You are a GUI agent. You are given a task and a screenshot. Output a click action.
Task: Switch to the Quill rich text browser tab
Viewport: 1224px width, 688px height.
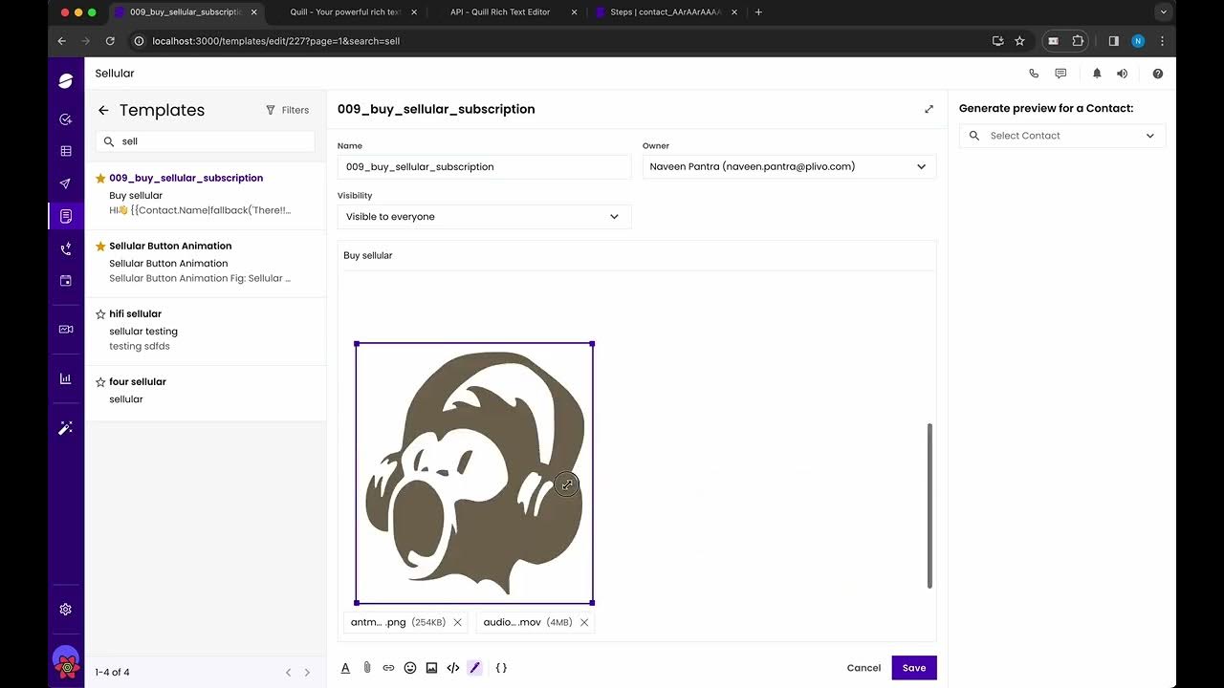pyautogui.click(x=345, y=12)
